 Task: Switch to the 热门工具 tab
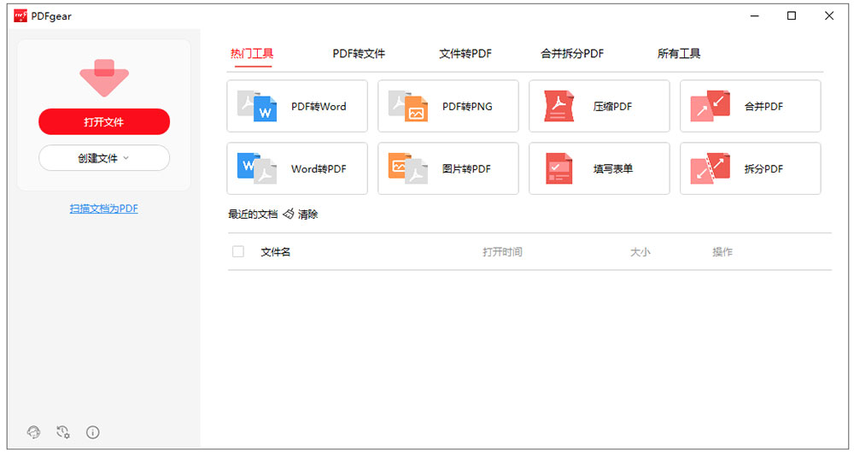pos(252,54)
